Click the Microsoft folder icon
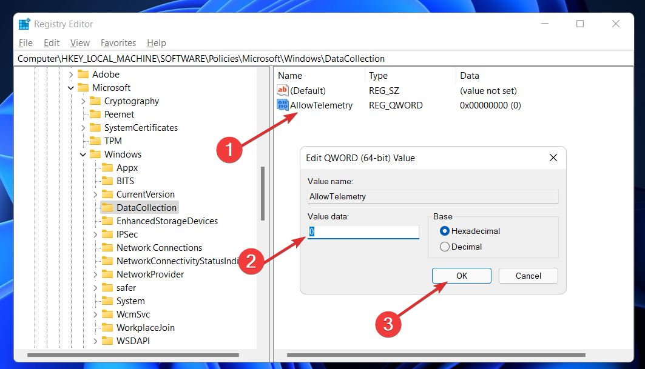The height and width of the screenshot is (369, 645). (83, 87)
